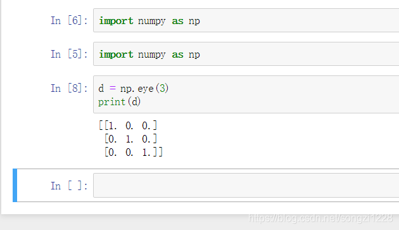Click the blue selection bar of active cell

tap(15, 185)
